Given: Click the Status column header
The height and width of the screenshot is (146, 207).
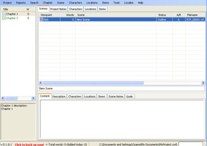Looking at the screenshot, I should tap(164, 15).
